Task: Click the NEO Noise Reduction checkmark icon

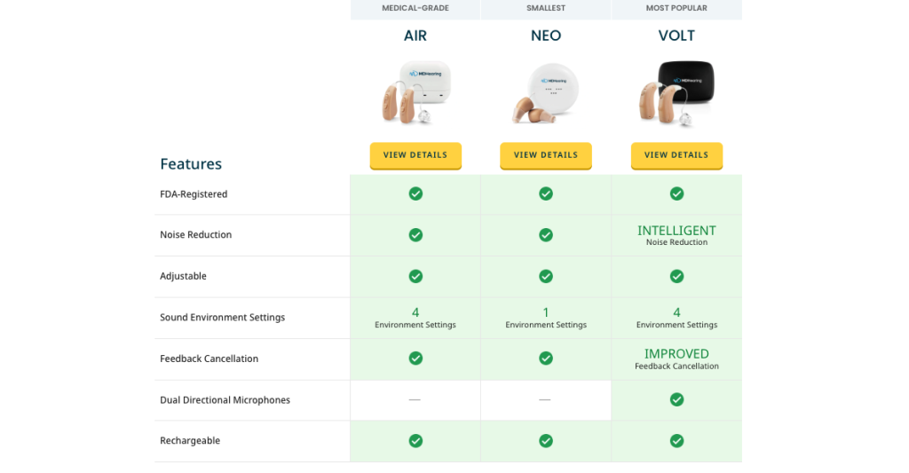Action: [x=546, y=235]
